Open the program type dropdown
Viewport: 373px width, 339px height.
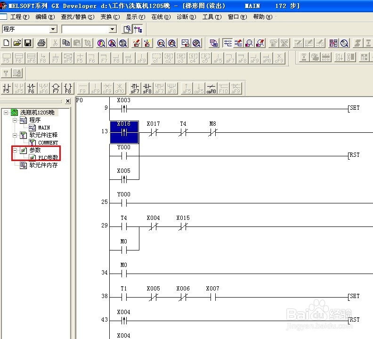(53, 29)
